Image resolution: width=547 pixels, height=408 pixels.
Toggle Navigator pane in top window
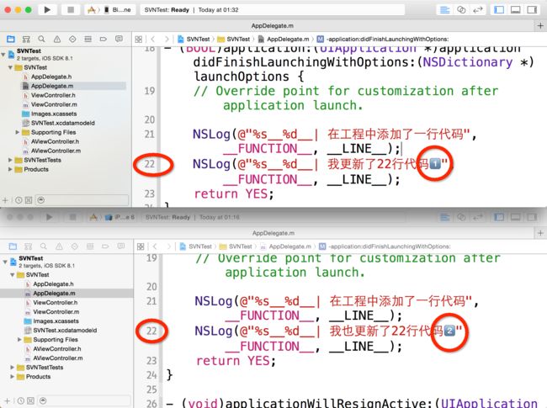point(499,10)
